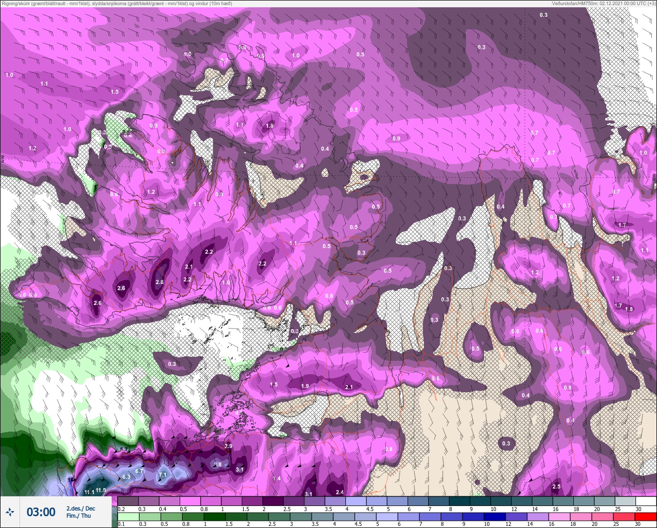This screenshot has width=657, height=528.
Task: Select the red swatch labeled 30 in the lower legend row
Action: [646, 517]
